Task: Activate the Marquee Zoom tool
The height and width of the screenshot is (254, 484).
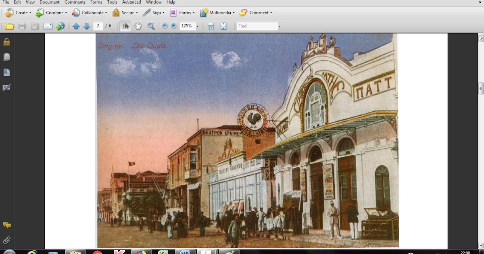Action: click(151, 26)
